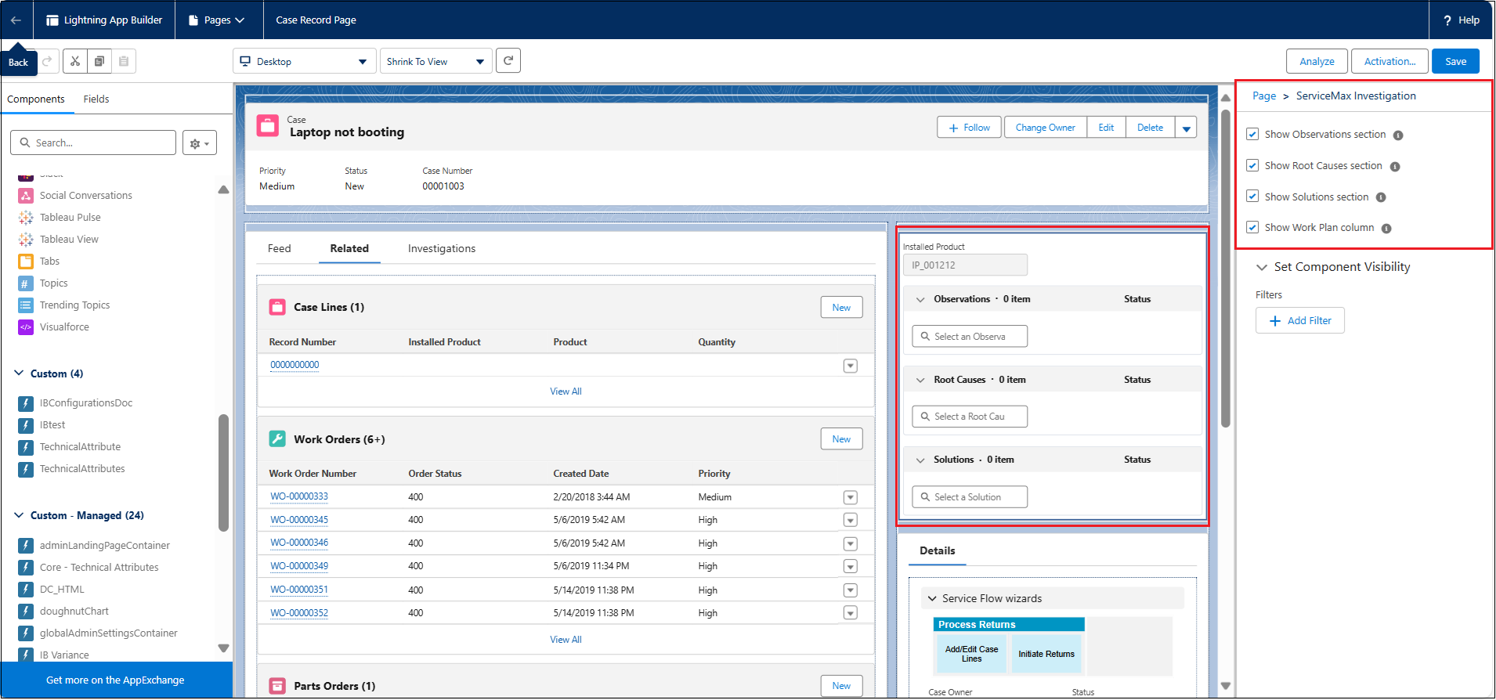This screenshot has width=1496, height=700.
Task: Click the Paste clipboard icon
Action: pyautogui.click(x=124, y=61)
